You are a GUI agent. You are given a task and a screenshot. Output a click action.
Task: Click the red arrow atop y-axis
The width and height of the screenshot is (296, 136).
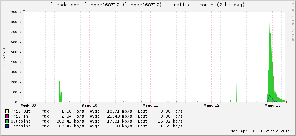(24, 10)
